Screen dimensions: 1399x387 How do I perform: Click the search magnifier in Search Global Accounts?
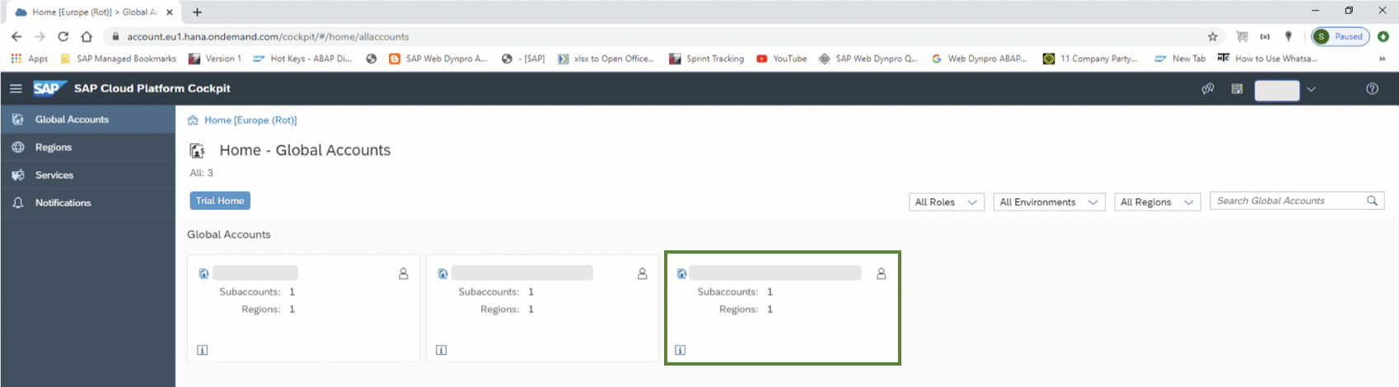[x=1372, y=201]
